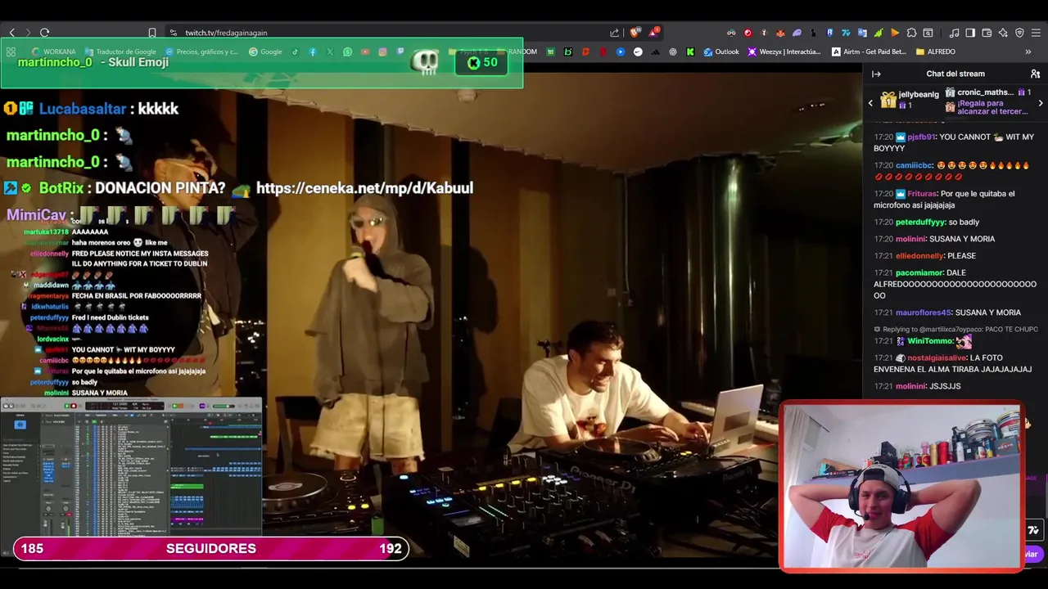Open the Instagram bookmark icon
Screen dimensions: 1048x589
382,52
